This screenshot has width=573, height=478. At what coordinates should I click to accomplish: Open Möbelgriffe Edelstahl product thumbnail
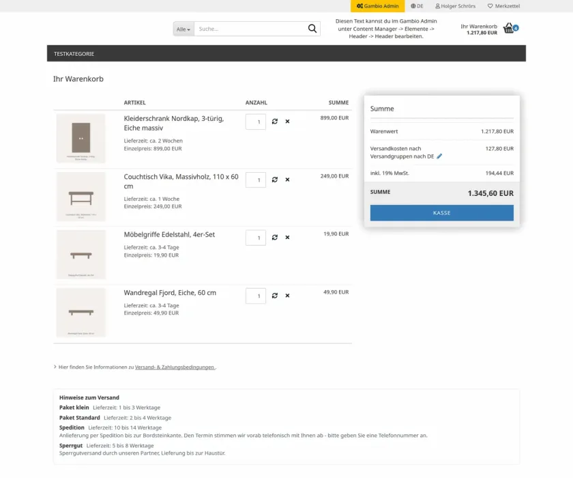[x=80, y=255]
